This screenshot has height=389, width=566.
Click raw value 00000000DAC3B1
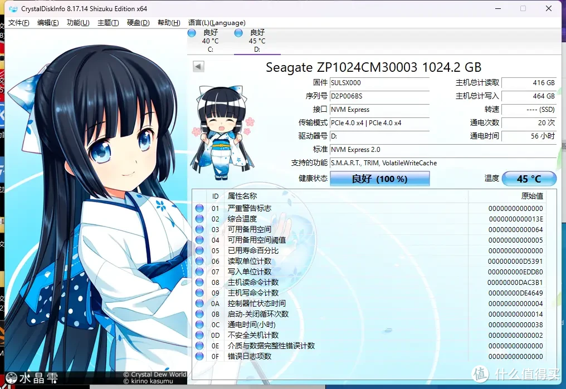click(515, 282)
